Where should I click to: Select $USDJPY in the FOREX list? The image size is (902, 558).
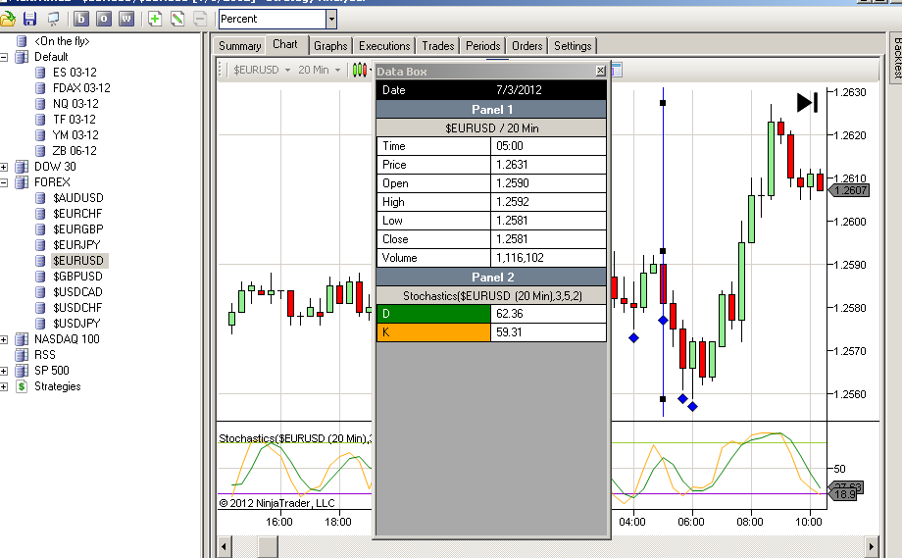click(x=76, y=324)
